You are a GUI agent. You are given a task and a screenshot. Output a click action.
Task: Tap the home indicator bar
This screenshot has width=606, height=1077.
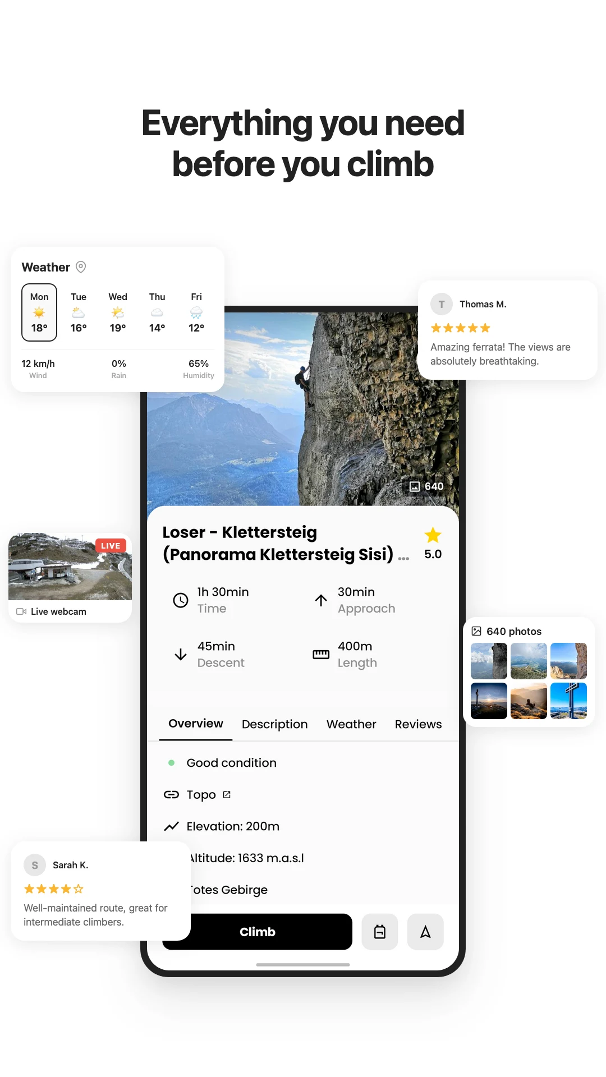pos(303,965)
